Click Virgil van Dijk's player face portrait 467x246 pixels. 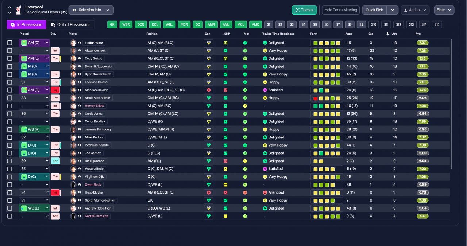(x=73, y=177)
